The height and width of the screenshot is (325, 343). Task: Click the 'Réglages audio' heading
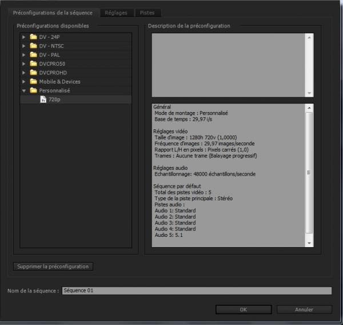tap(170, 168)
